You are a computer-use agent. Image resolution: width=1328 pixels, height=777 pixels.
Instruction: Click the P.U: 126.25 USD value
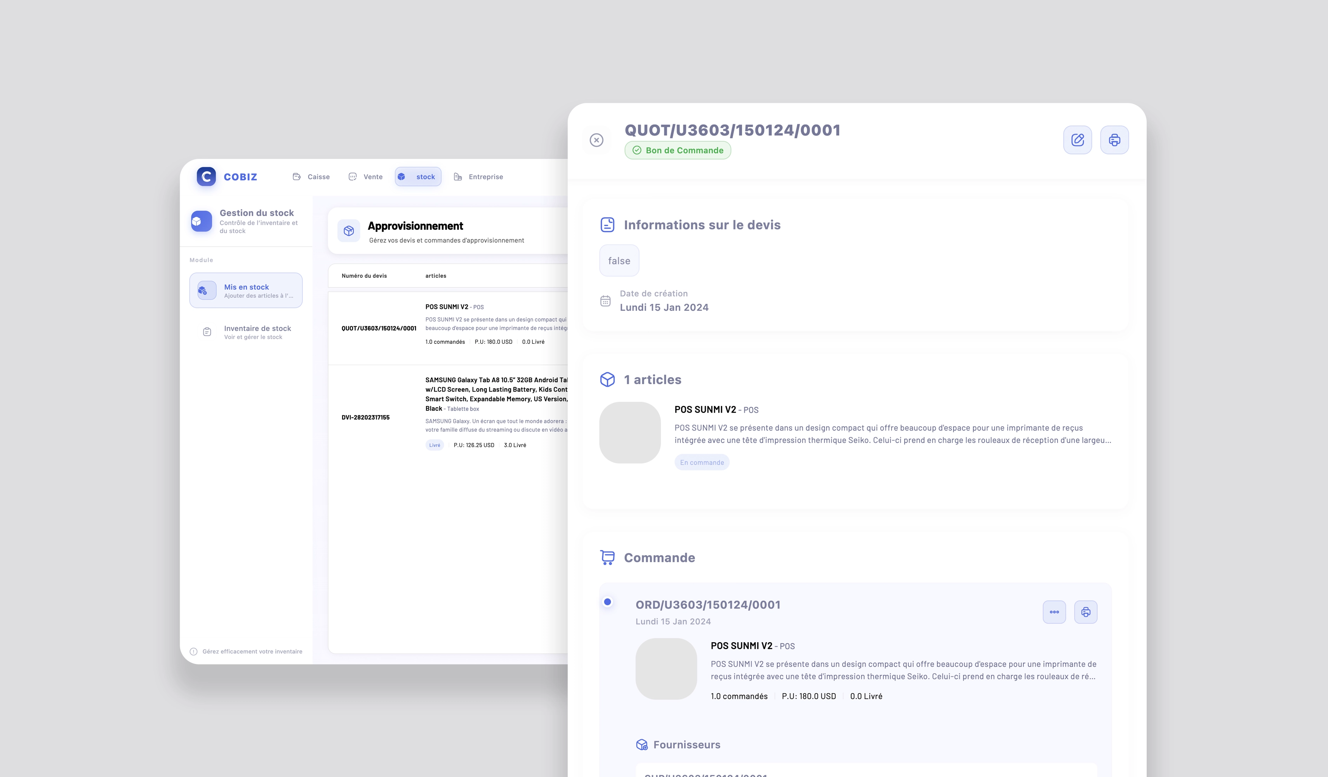point(474,445)
